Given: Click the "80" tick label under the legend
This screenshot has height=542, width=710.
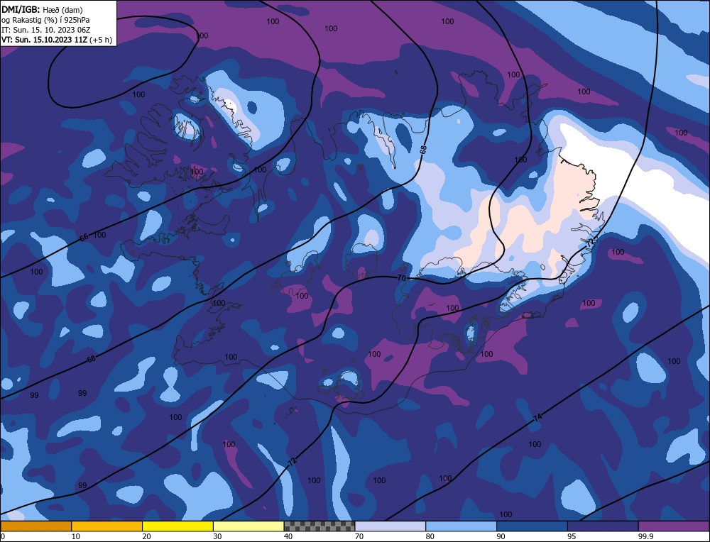Looking at the screenshot, I should pos(430,536).
